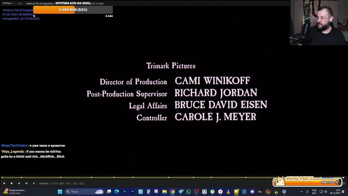
Task: Click the elapsed time 01:36:19 display
Action: point(43,183)
